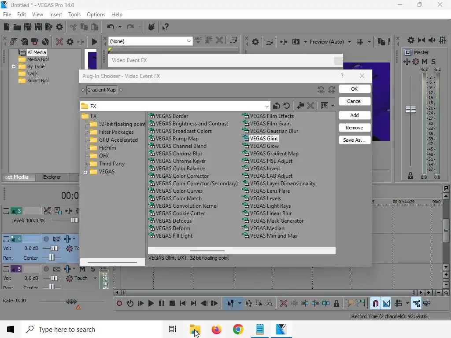
Task: Open the Preview (Auto) quality dropdown
Action: coord(349,42)
